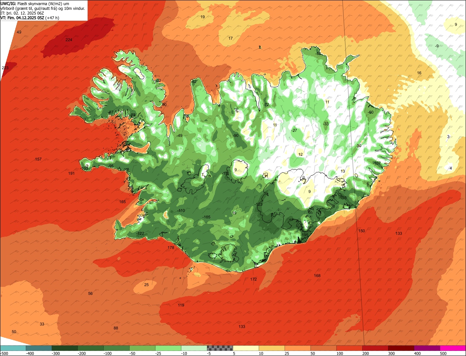
Task: Click the map value -33 in the northeast interior
Action: [x=325, y=124]
